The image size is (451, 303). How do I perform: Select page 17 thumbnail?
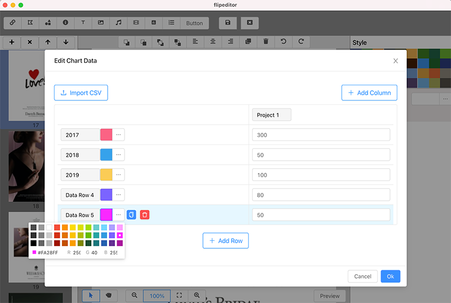tap(26, 86)
